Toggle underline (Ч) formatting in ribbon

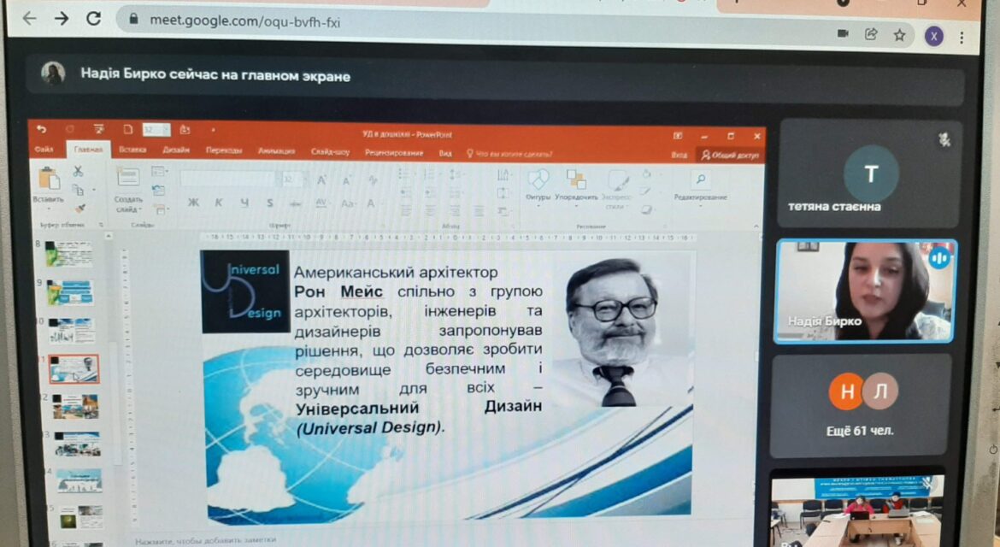(x=244, y=203)
